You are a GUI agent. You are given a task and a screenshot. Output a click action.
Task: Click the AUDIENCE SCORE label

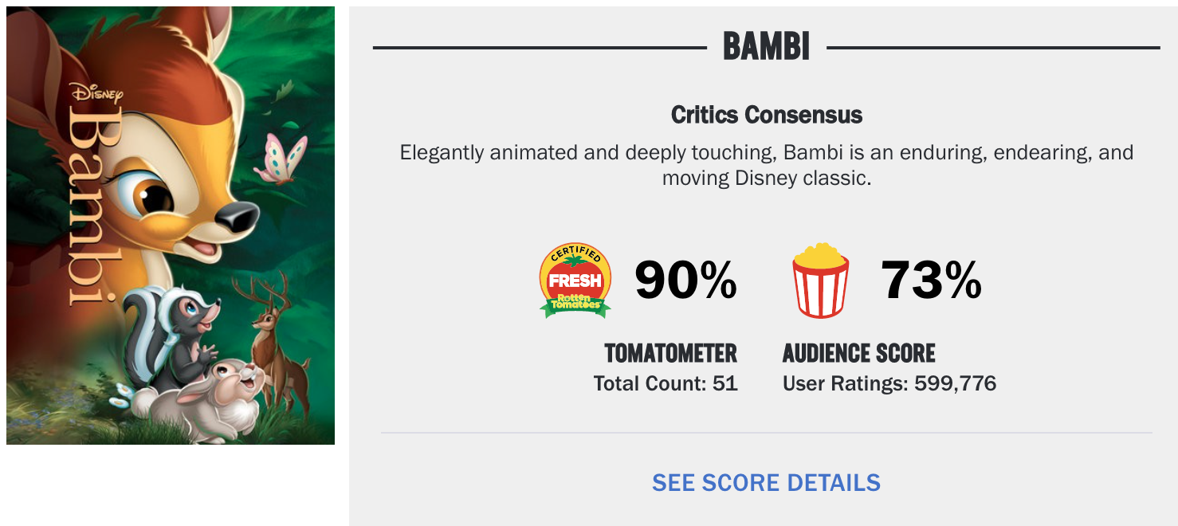859,353
